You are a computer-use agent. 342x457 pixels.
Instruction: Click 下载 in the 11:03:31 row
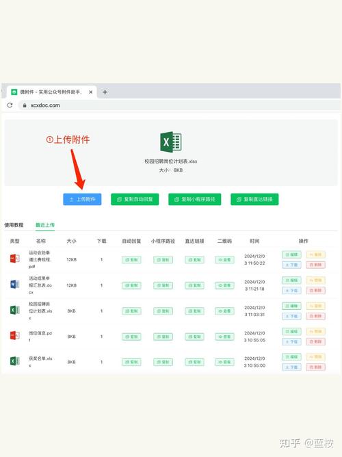[x=291, y=316]
